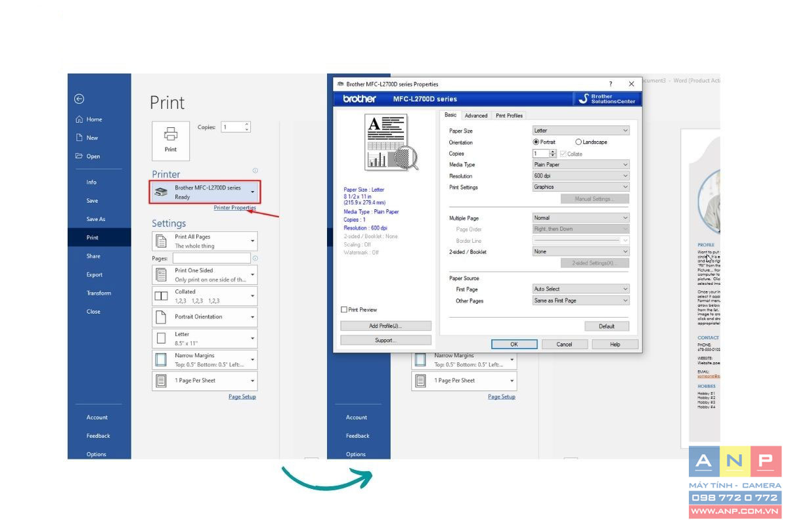Switch to the Print Profiles tab
This screenshot has width=788, height=525.
pos(510,115)
